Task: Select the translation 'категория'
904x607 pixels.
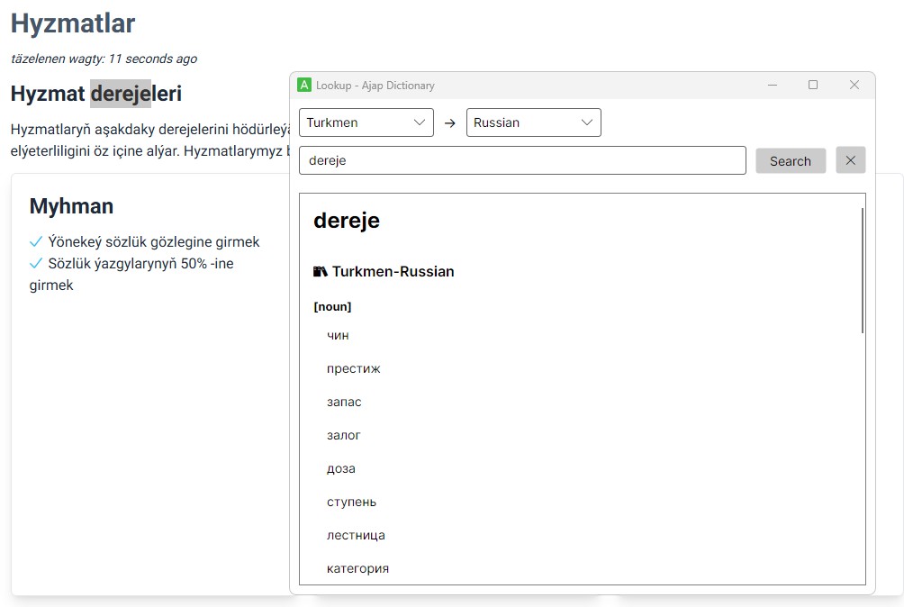Action: click(357, 568)
